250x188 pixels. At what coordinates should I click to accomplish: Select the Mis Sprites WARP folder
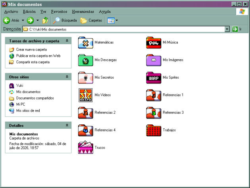pos(154,78)
